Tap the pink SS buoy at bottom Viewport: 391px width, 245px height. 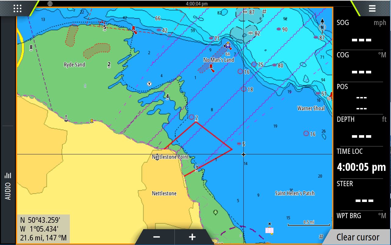coord(269,230)
